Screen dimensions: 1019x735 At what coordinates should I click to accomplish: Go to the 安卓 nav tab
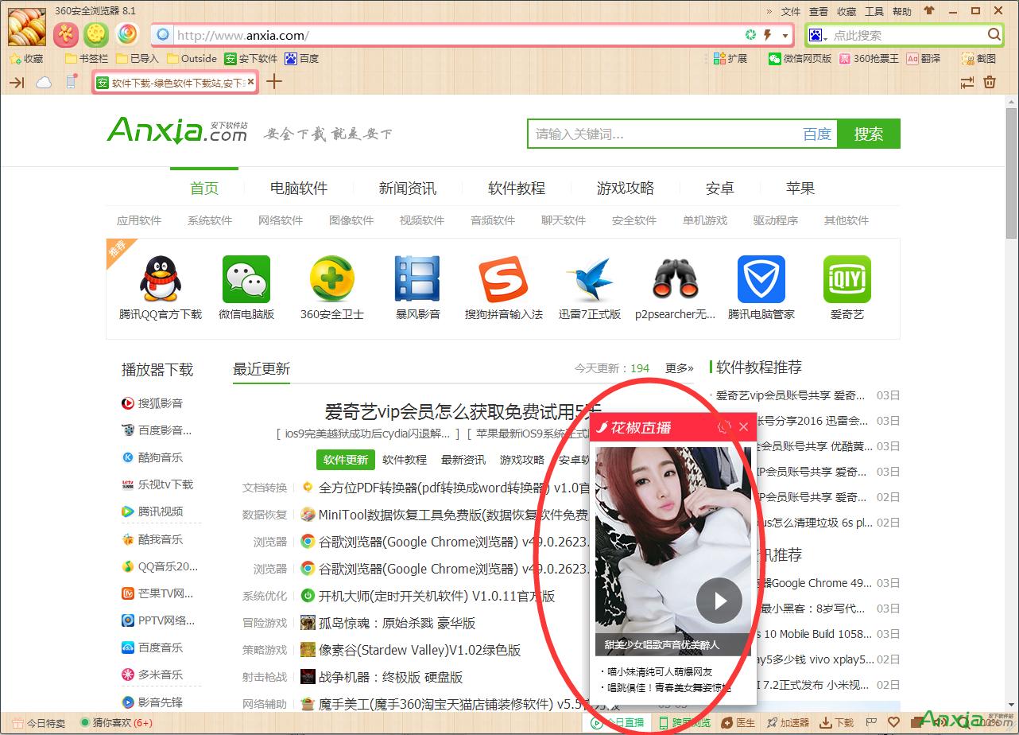(720, 189)
